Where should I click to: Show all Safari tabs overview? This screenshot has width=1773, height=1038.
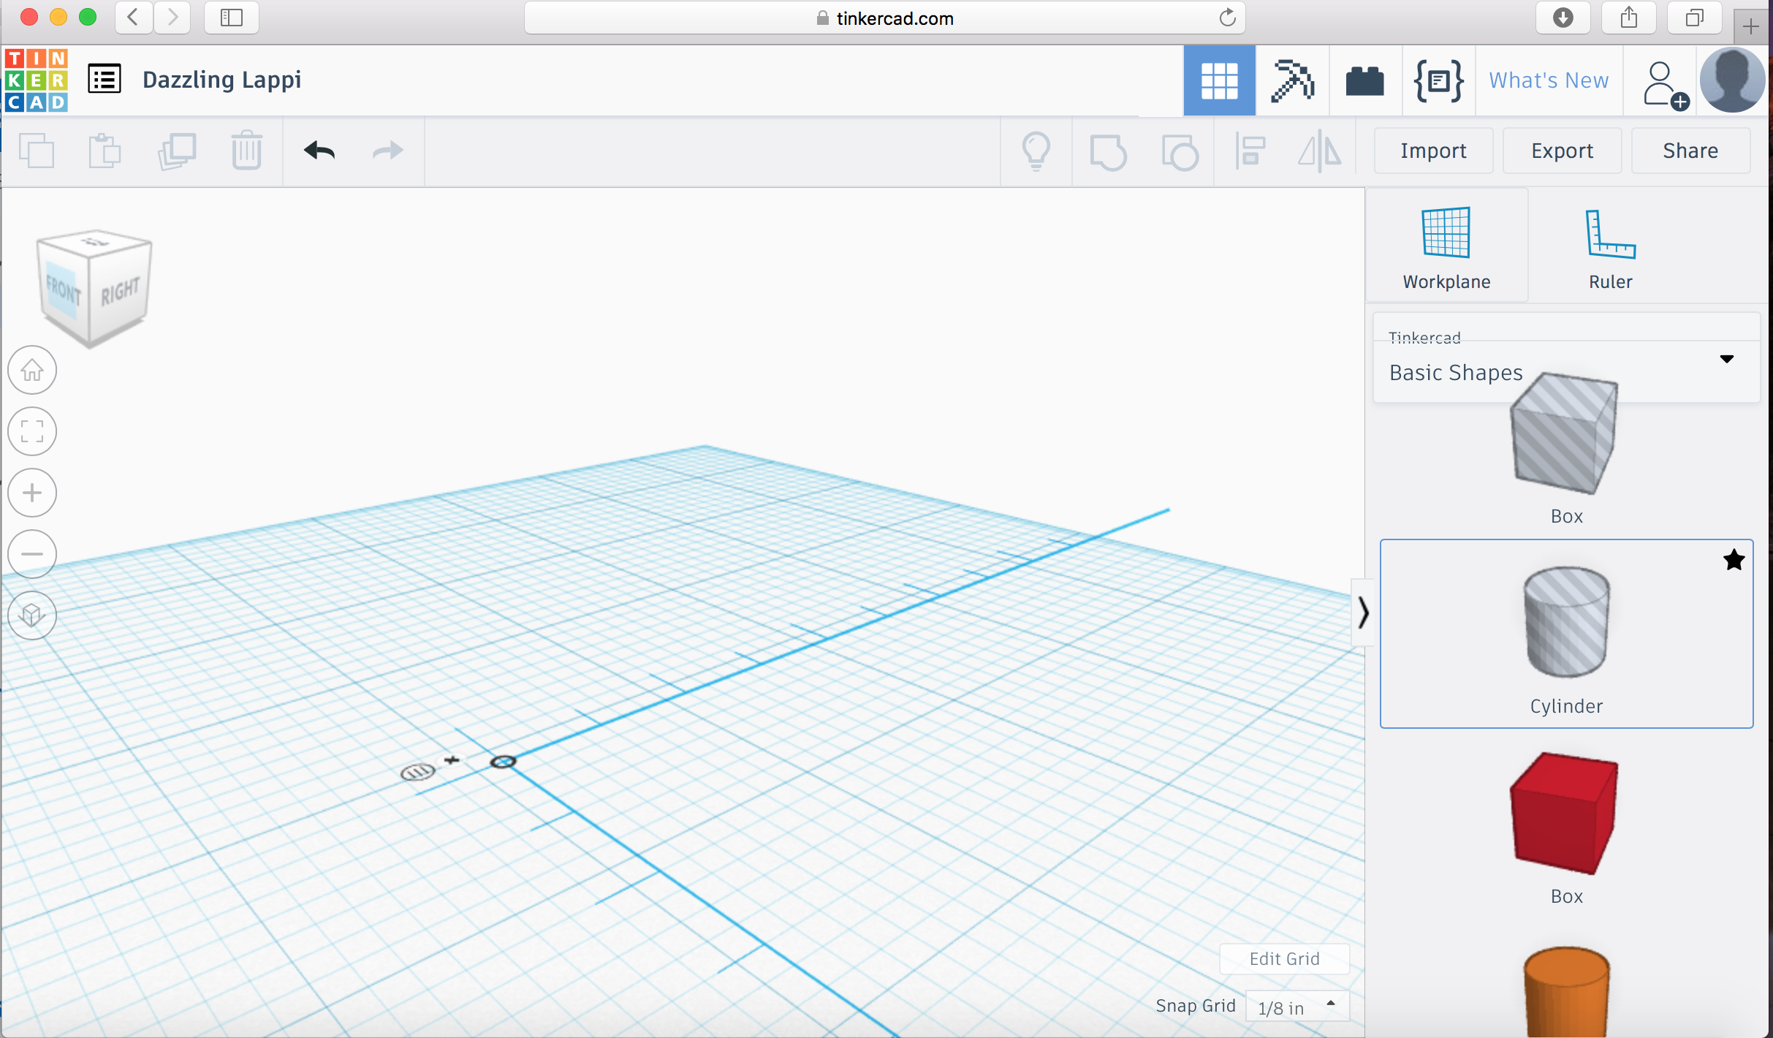pyautogui.click(x=1695, y=18)
